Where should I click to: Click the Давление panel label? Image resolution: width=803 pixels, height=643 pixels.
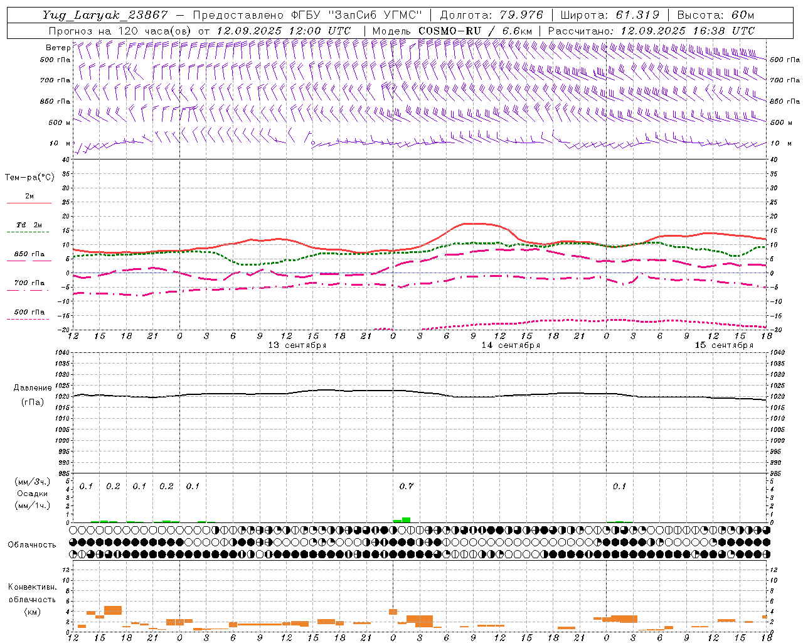(33, 388)
